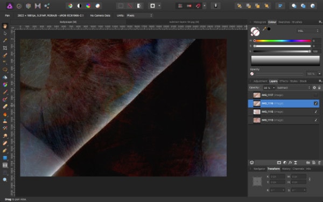Select the Move tool arrow
The image size is (323, 202).
click(x=5, y=33)
